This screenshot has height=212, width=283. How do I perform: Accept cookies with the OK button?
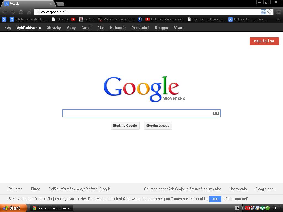[215, 199]
